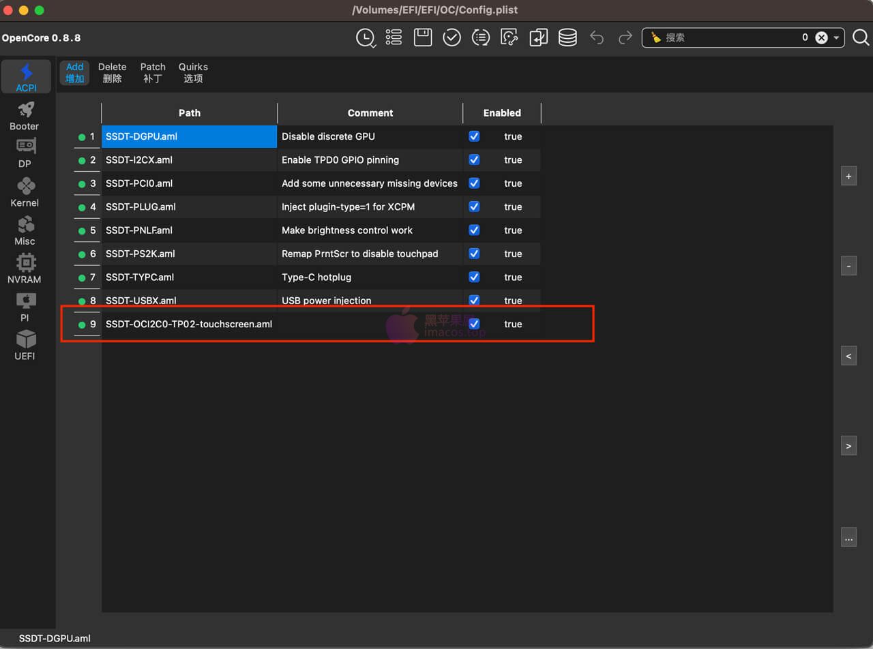Expand the search options dropdown arrow
This screenshot has height=649, width=873.
coord(836,37)
